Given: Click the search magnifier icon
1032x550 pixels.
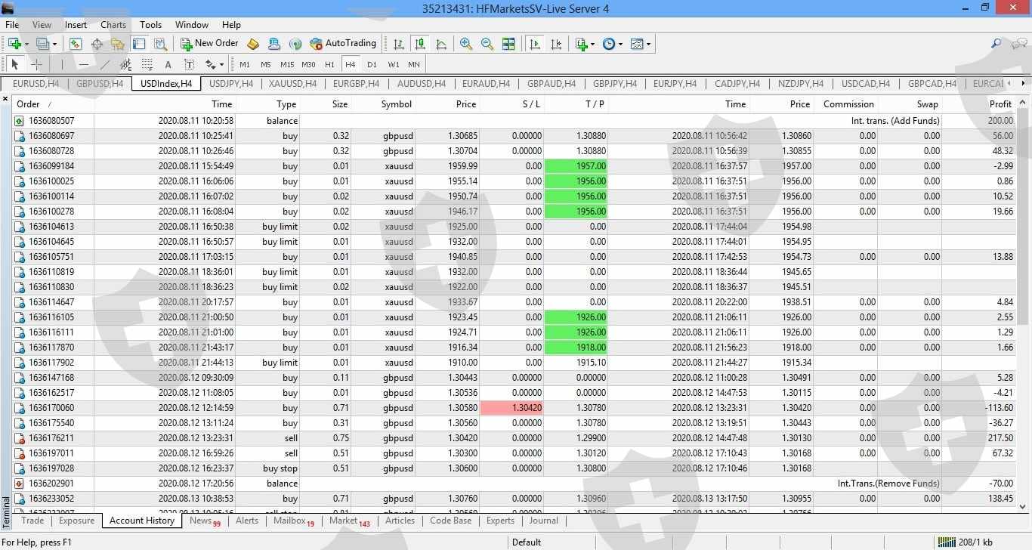Looking at the screenshot, I should click(x=996, y=44).
